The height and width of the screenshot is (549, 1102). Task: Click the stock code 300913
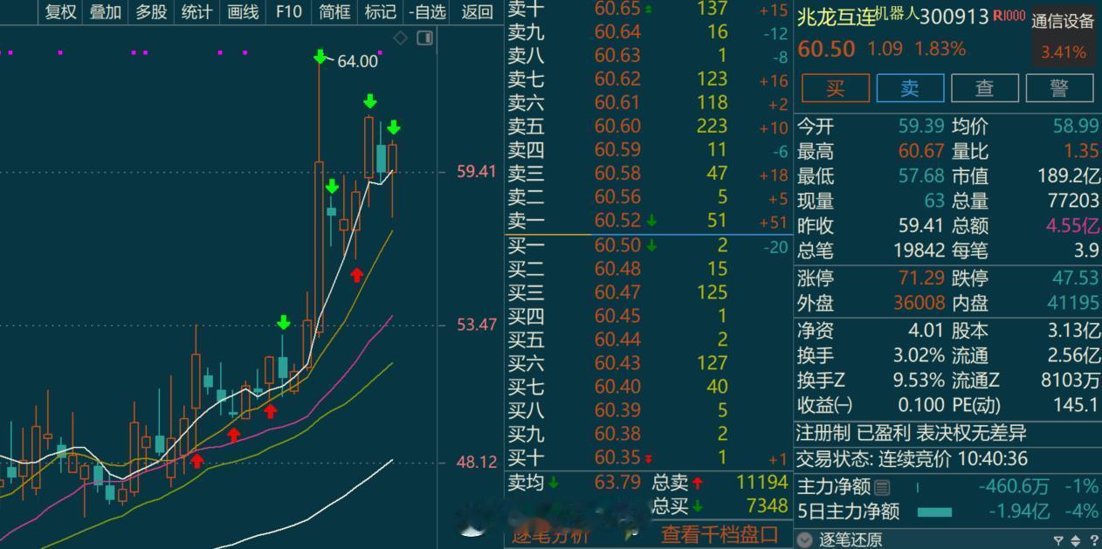954,17
